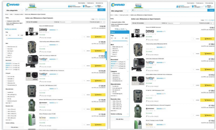Click the Zoeken button on left page

tap(102, 10)
